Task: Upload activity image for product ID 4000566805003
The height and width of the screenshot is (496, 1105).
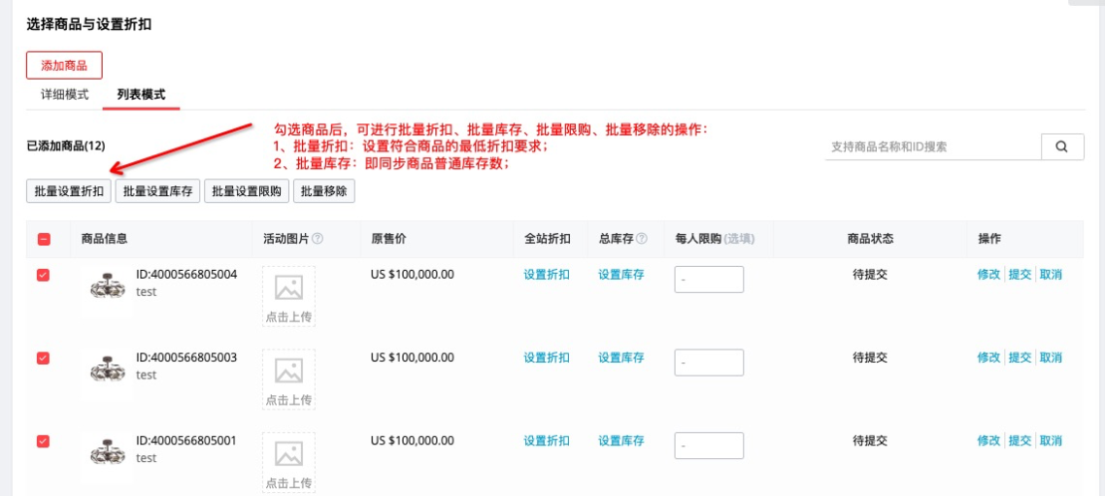Action: click(x=288, y=380)
